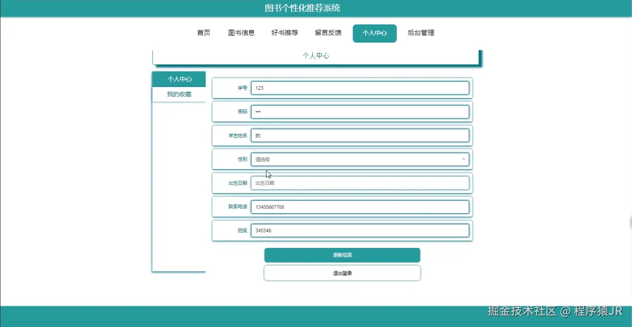Open the 性别 dropdown selector

pos(360,160)
